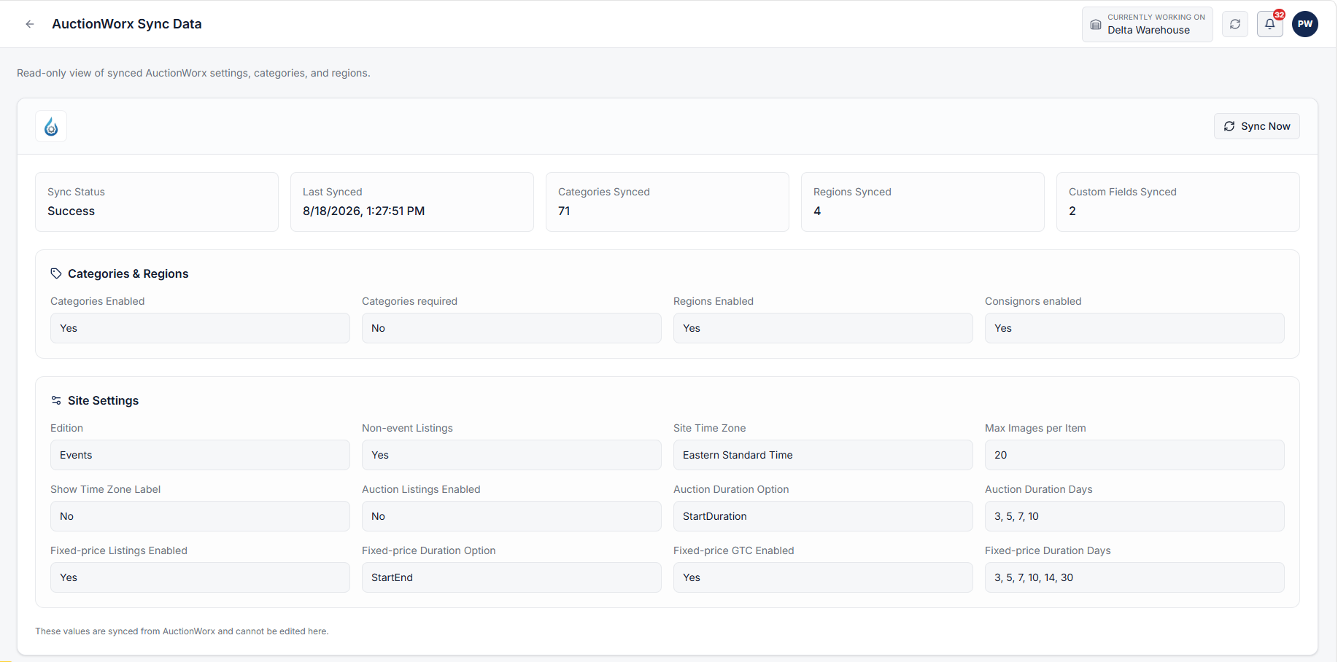
Task: Click the AuctionWorx droplet logo
Action: pyautogui.click(x=51, y=126)
